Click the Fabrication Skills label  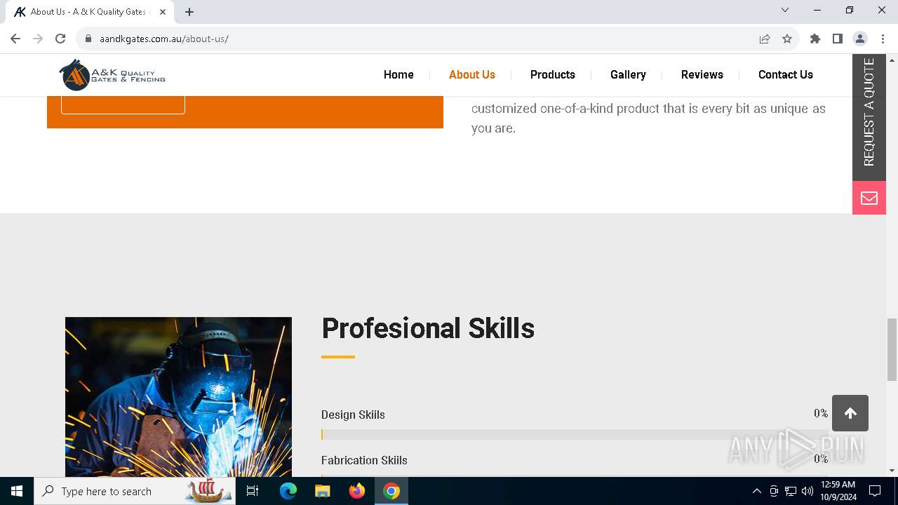(x=364, y=460)
